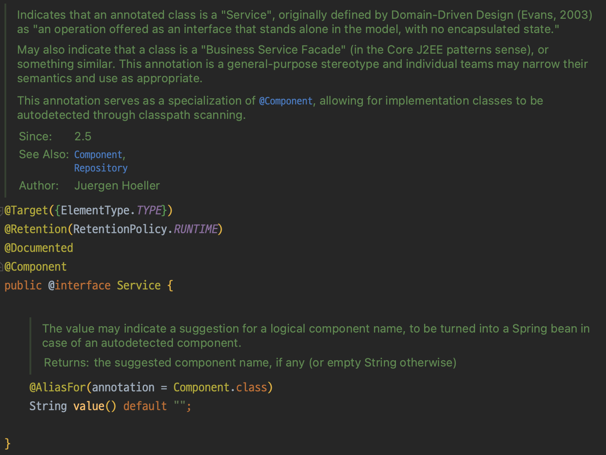Click the RUNTIME constant
Screen dimensions: 606x455
pos(195,229)
